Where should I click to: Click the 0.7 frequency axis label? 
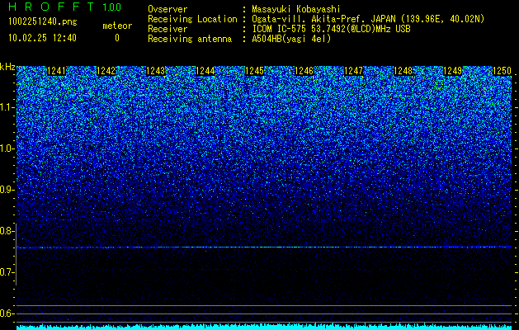click(7, 272)
